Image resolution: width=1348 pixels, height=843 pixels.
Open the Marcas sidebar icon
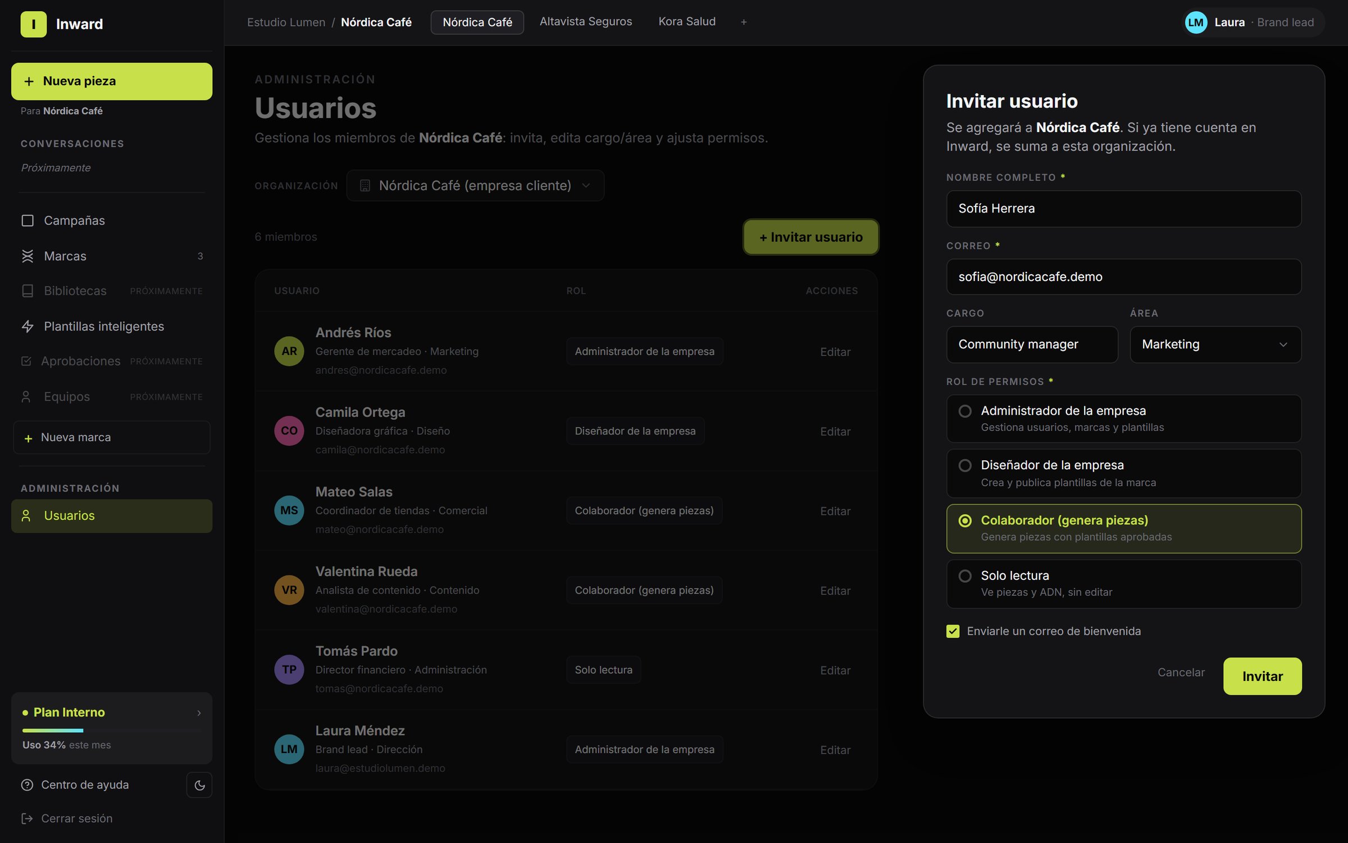coord(28,256)
